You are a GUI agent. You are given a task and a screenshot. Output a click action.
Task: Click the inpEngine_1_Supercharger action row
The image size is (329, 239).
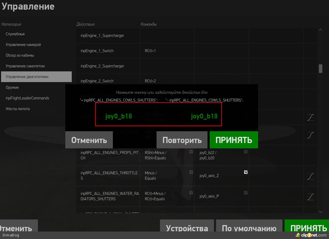click(x=107, y=36)
